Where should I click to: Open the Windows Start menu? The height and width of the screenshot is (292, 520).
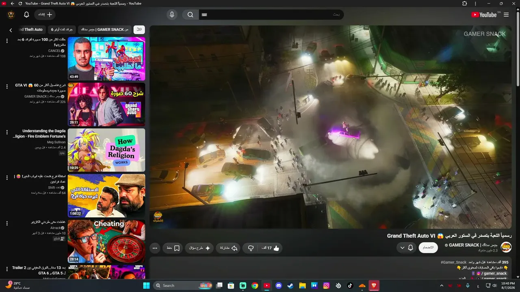click(147, 286)
